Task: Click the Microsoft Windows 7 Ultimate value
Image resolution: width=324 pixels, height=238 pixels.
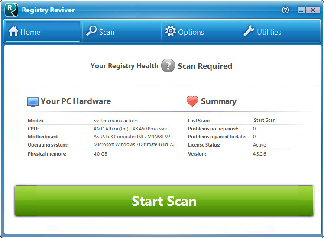Action: (x=134, y=144)
